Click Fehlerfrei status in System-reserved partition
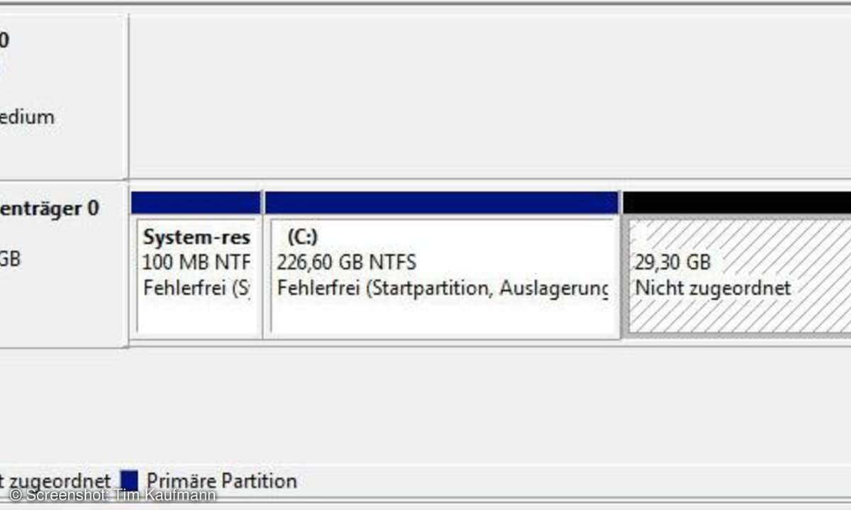The width and height of the screenshot is (851, 510). click(x=196, y=289)
